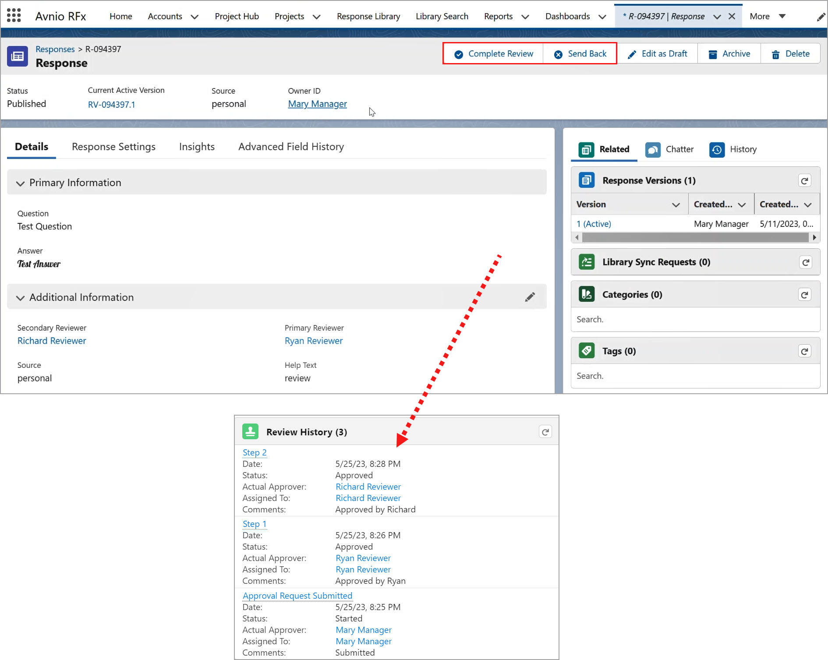
Task: Edit Additional Information with the pencil icon
Action: (530, 297)
